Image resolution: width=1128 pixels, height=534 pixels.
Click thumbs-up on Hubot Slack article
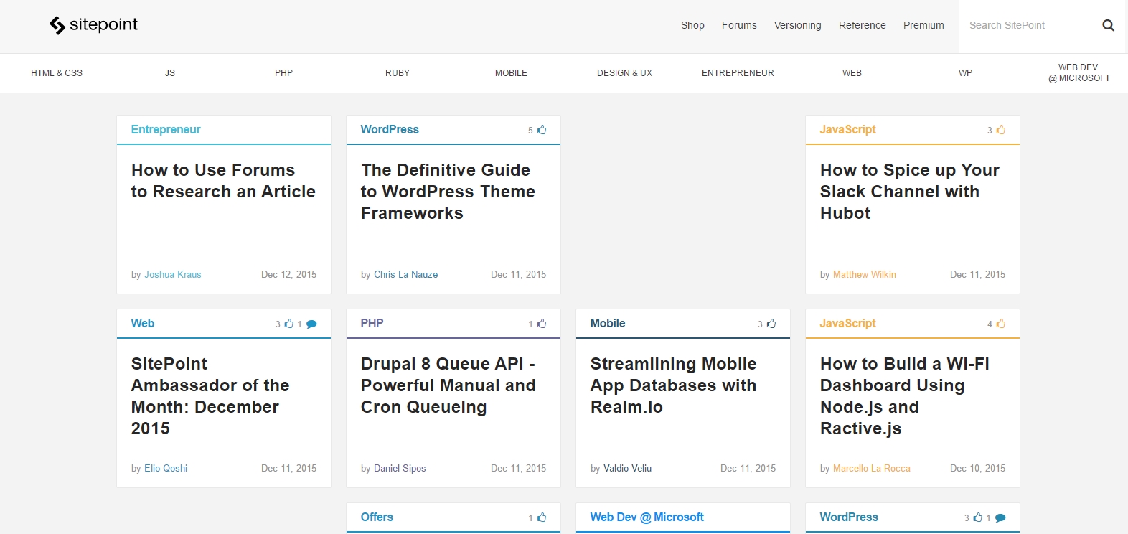coord(1001,130)
